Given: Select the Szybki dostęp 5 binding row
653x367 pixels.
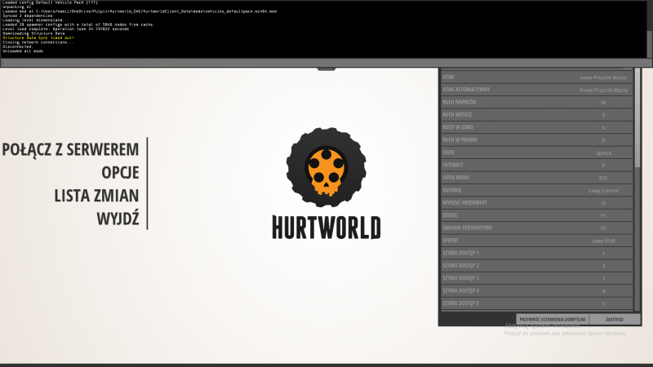Looking at the screenshot, I should [x=537, y=303].
